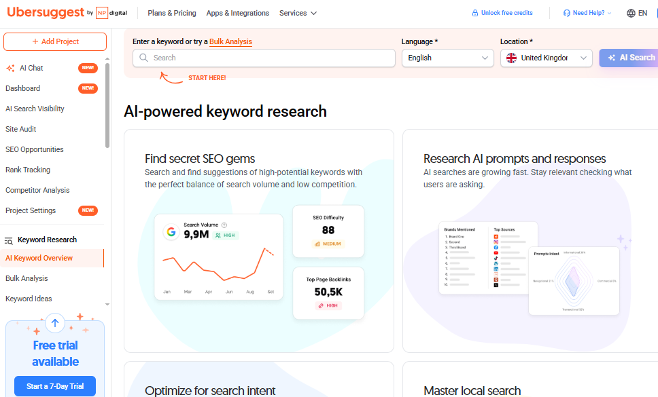Click the Ubersuggest logo
The image size is (658, 397).
pos(46,12)
